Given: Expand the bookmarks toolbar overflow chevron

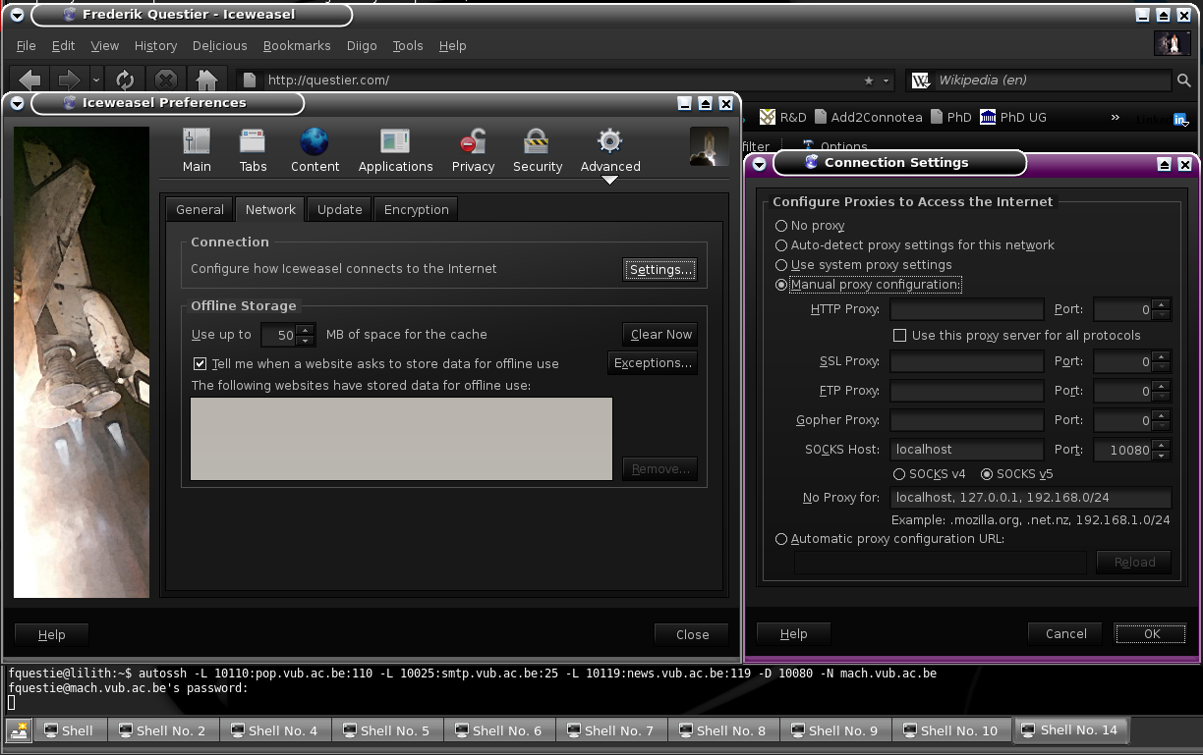Looking at the screenshot, I should coord(1115,118).
